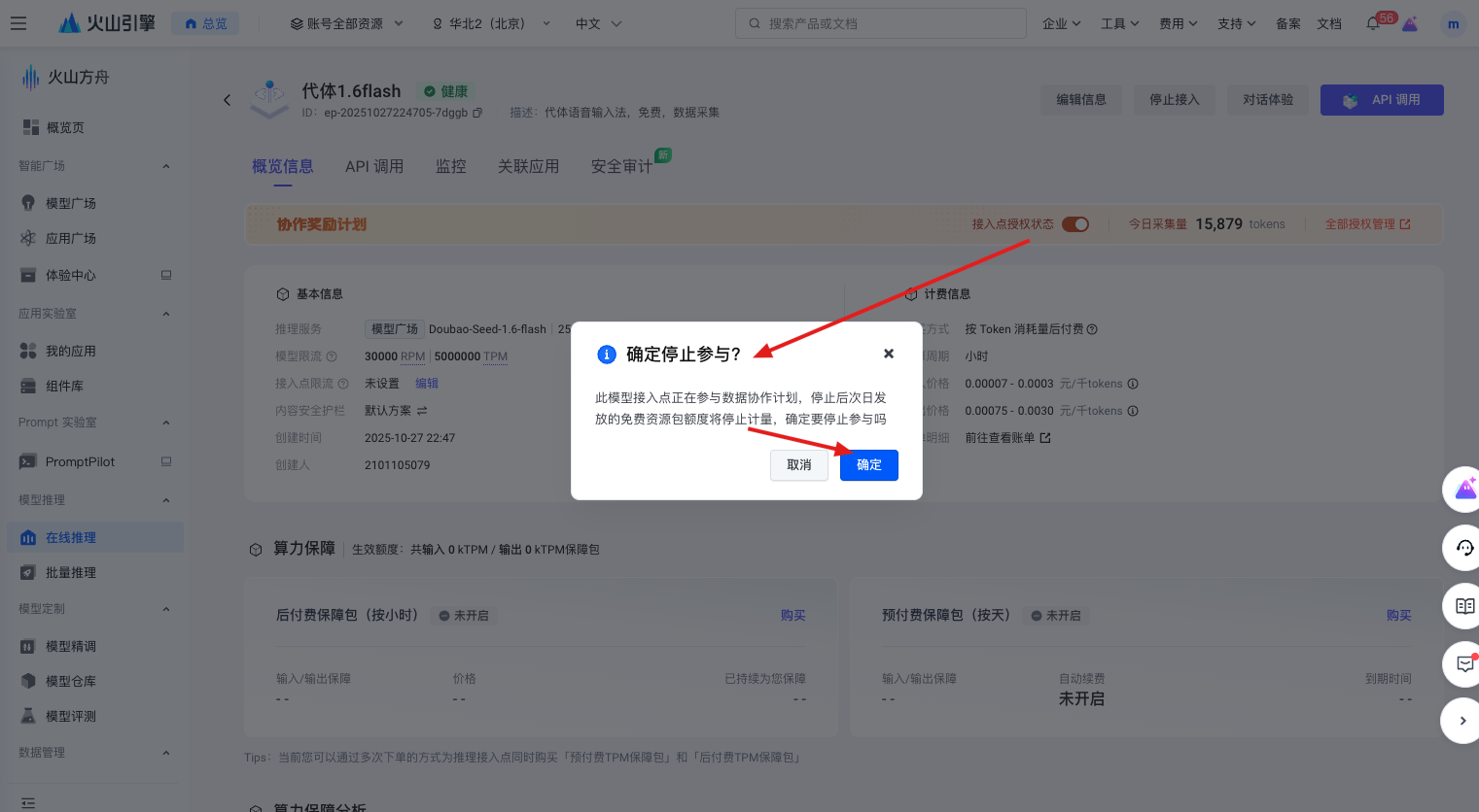The height and width of the screenshot is (812, 1479).
Task: Open 模型精调 in the sidebar
Action: (x=95, y=646)
